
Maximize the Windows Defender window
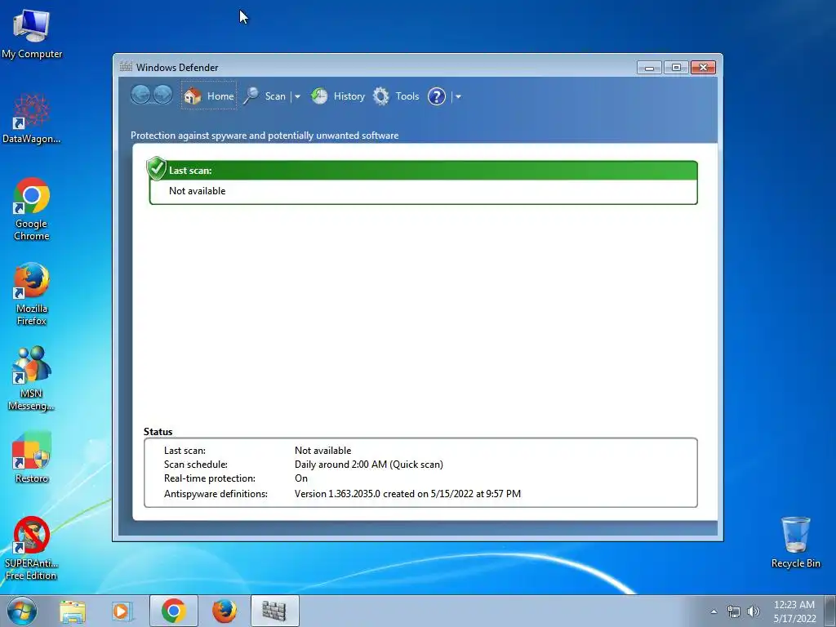(676, 68)
